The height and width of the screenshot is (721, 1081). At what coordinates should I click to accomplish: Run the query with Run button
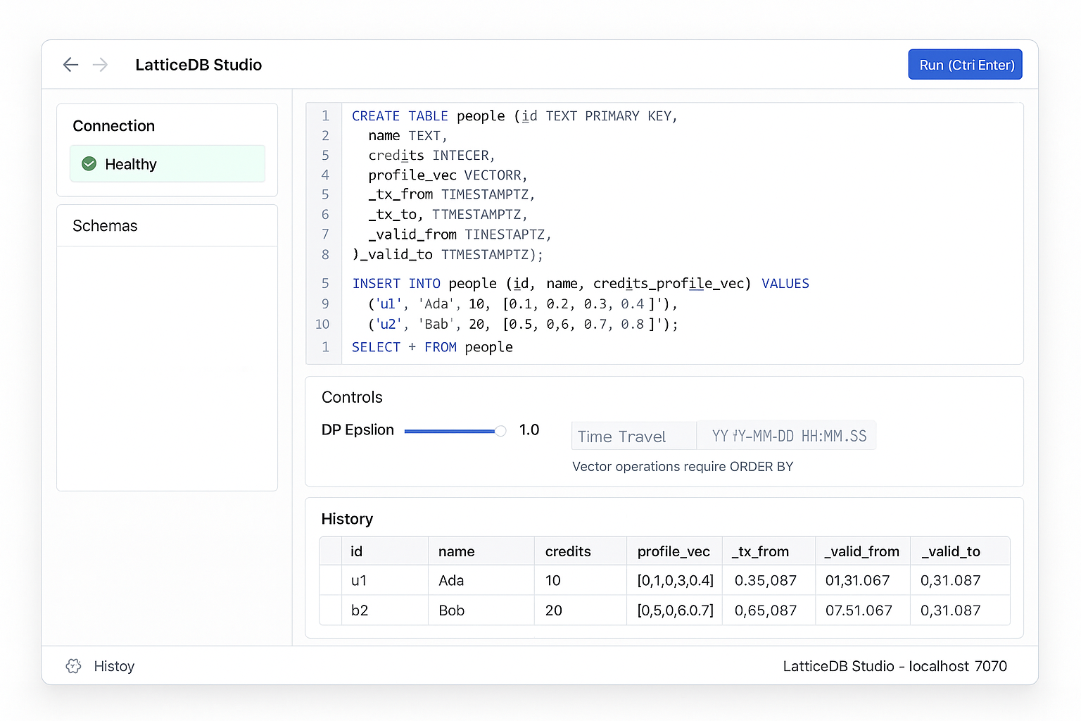coord(965,65)
